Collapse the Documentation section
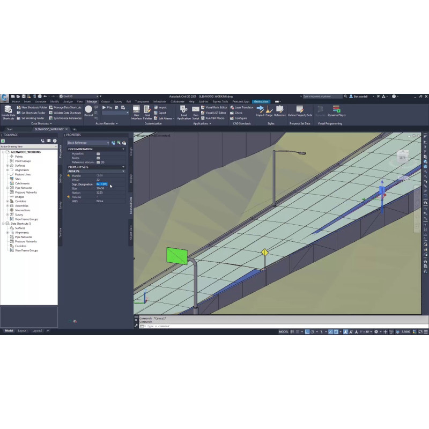The image size is (429, 429). pos(123,149)
